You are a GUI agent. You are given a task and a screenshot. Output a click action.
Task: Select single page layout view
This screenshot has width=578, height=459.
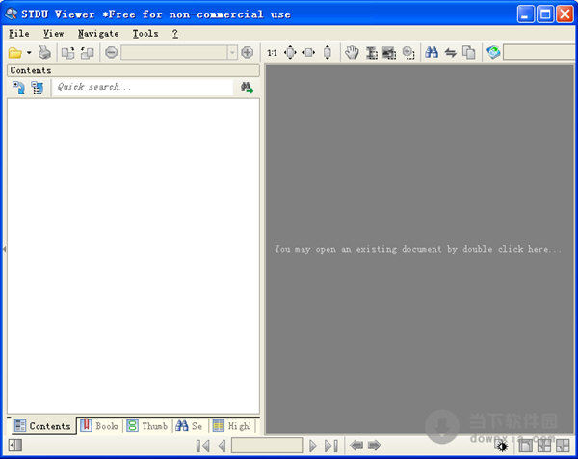525,445
